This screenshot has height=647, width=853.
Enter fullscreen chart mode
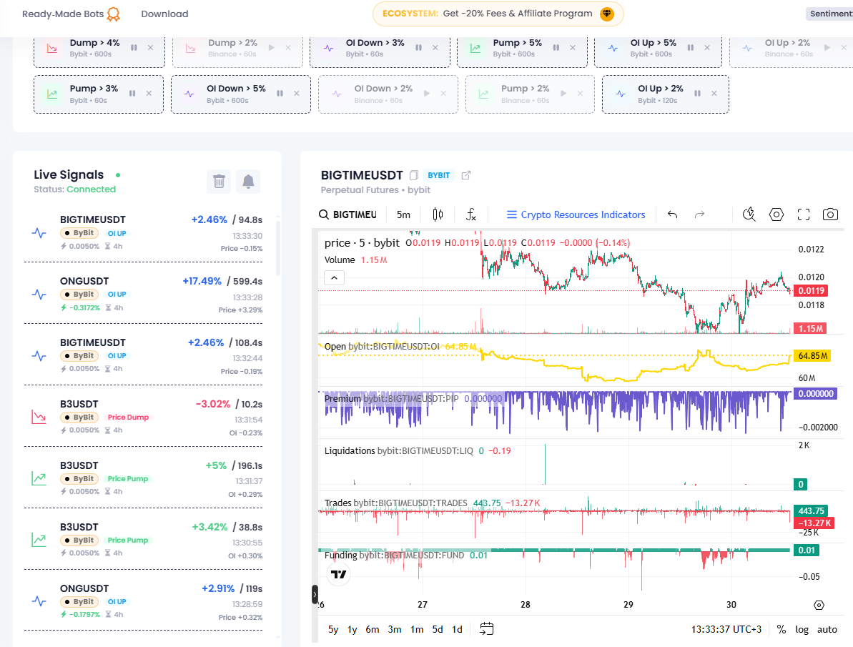804,214
